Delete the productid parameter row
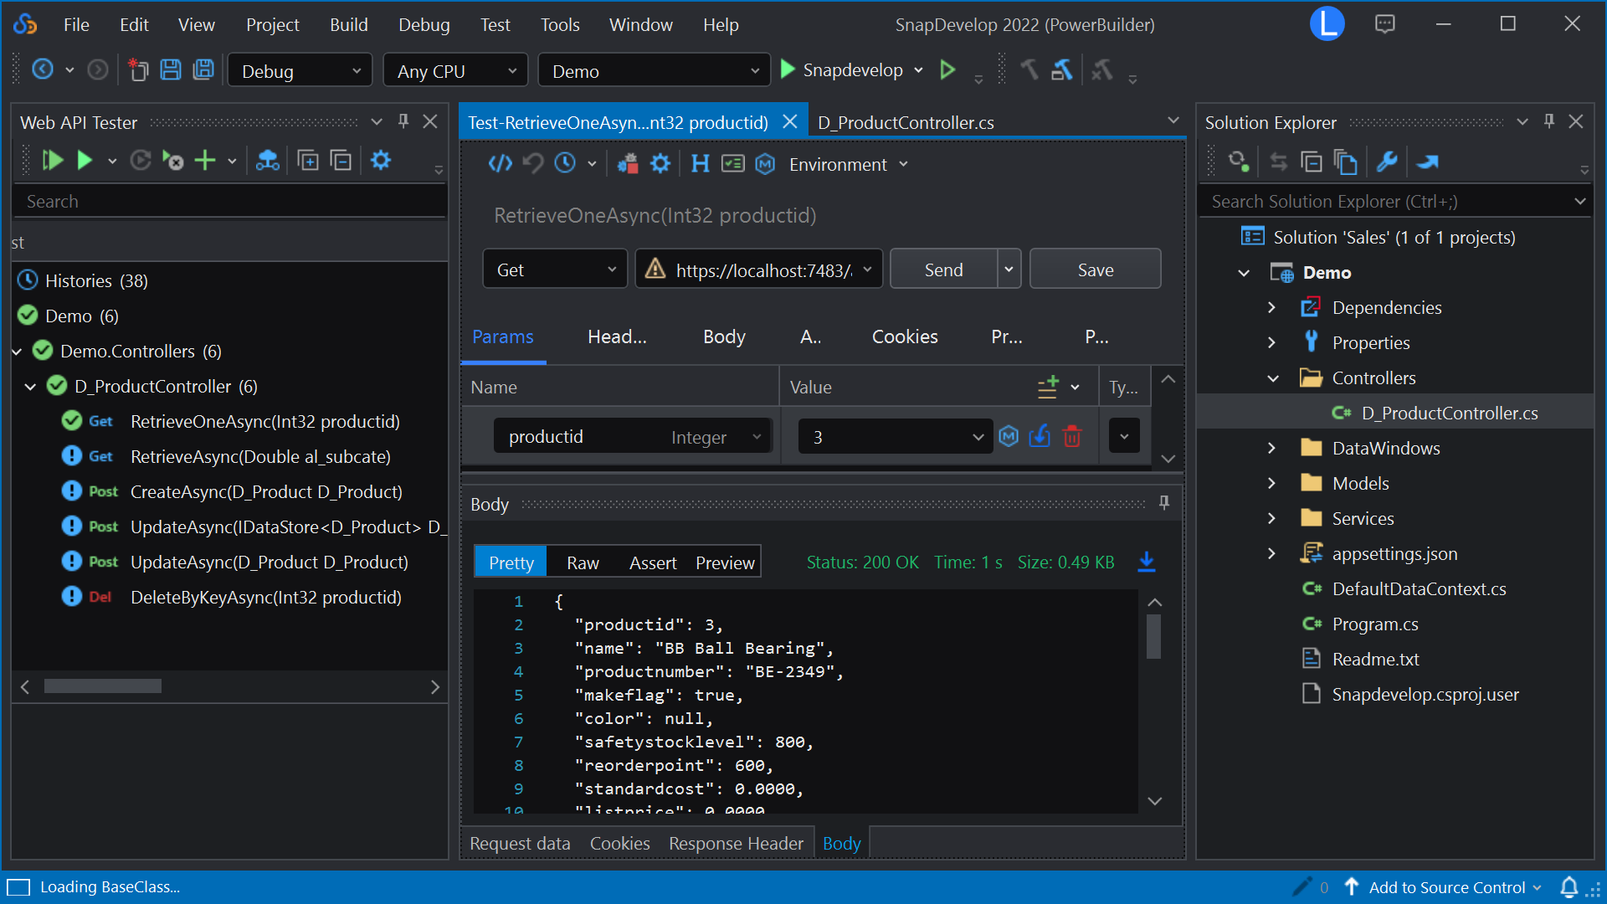Screen dimensions: 1607x904 click(1072, 437)
